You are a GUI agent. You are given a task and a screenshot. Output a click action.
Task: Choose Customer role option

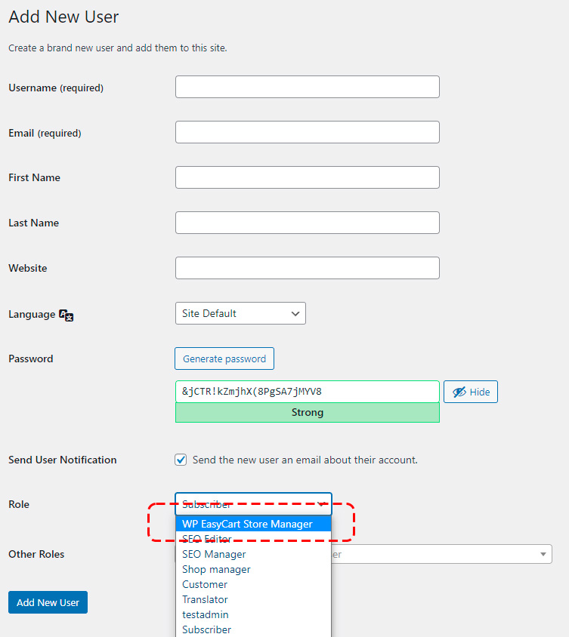coord(205,584)
